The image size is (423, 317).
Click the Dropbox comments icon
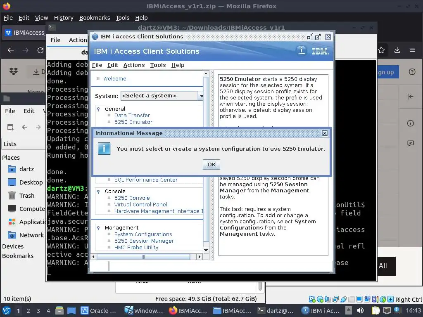[411, 143]
